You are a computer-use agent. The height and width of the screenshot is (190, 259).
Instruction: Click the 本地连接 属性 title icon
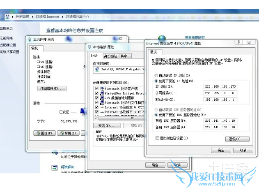89,47
